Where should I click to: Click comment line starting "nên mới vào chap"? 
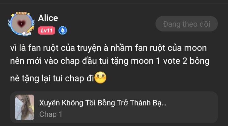point(110,61)
